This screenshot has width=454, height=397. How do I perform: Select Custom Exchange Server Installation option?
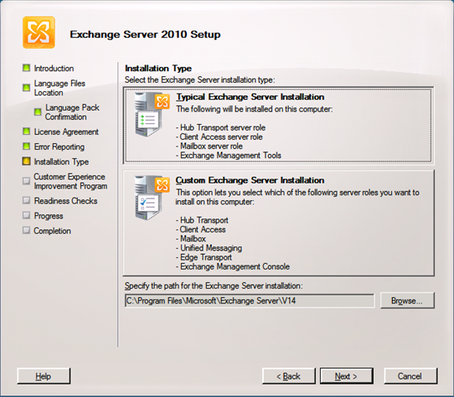(x=279, y=223)
